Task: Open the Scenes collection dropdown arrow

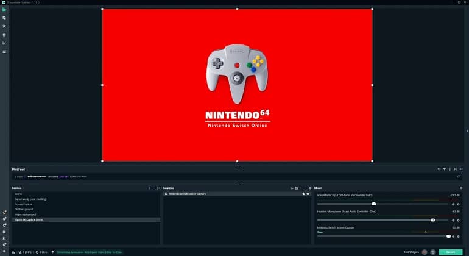Action: [x=23, y=188]
